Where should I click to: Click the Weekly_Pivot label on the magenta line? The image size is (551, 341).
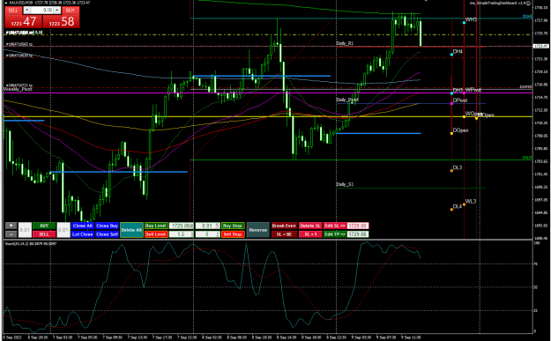[x=18, y=89]
